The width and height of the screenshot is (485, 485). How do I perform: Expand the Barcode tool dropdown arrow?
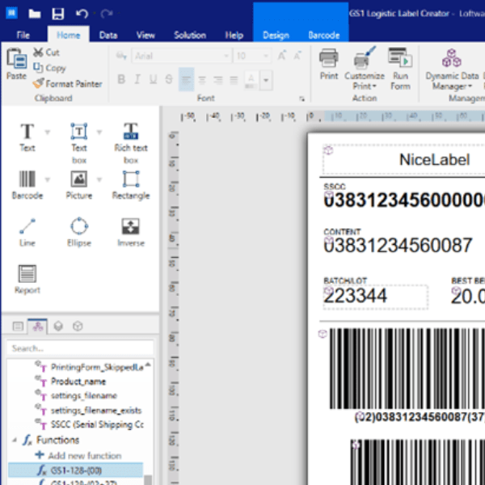[48, 179]
